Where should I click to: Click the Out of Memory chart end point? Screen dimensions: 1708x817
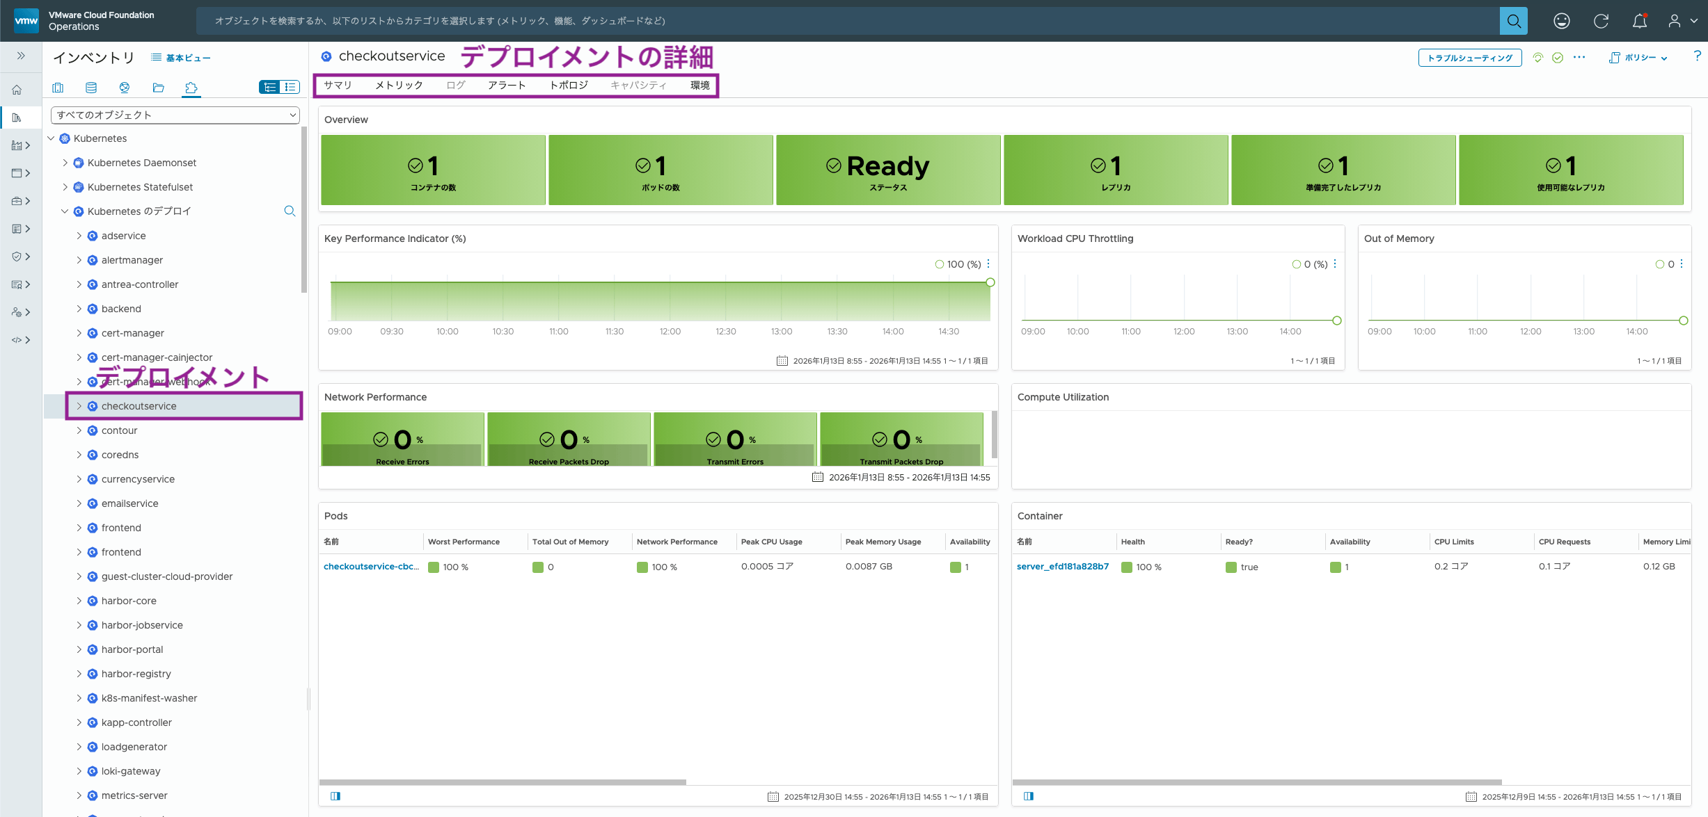1683,321
